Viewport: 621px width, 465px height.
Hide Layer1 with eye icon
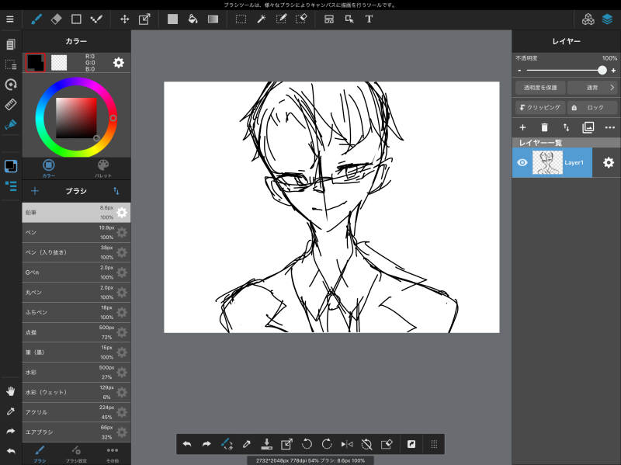(x=522, y=162)
